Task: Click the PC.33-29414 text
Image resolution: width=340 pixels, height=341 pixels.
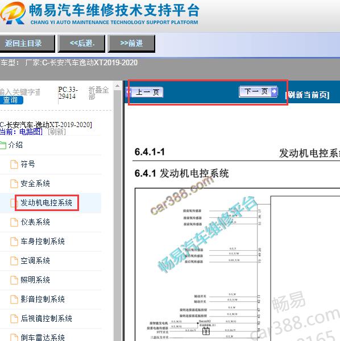Action: pos(68,93)
